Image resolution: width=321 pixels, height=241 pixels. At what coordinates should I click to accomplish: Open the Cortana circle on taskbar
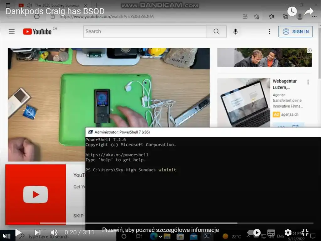124,236
